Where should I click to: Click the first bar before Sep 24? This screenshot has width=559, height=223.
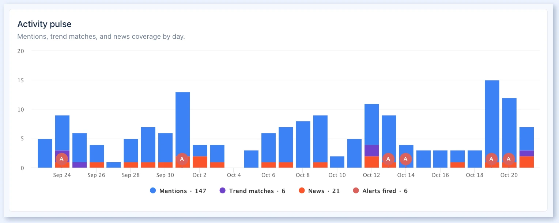(x=45, y=154)
